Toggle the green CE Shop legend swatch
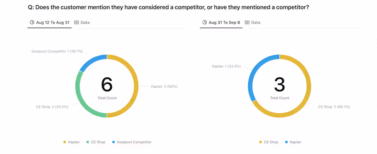Viewport: 377px width, 154px height. tap(87, 142)
